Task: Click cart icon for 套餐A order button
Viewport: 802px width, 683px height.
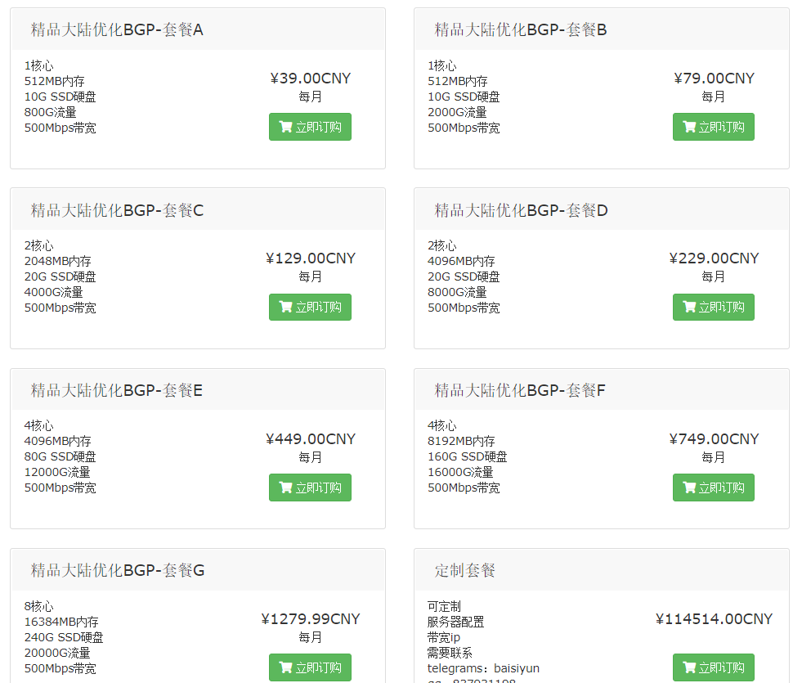Action: pyautogui.click(x=285, y=127)
